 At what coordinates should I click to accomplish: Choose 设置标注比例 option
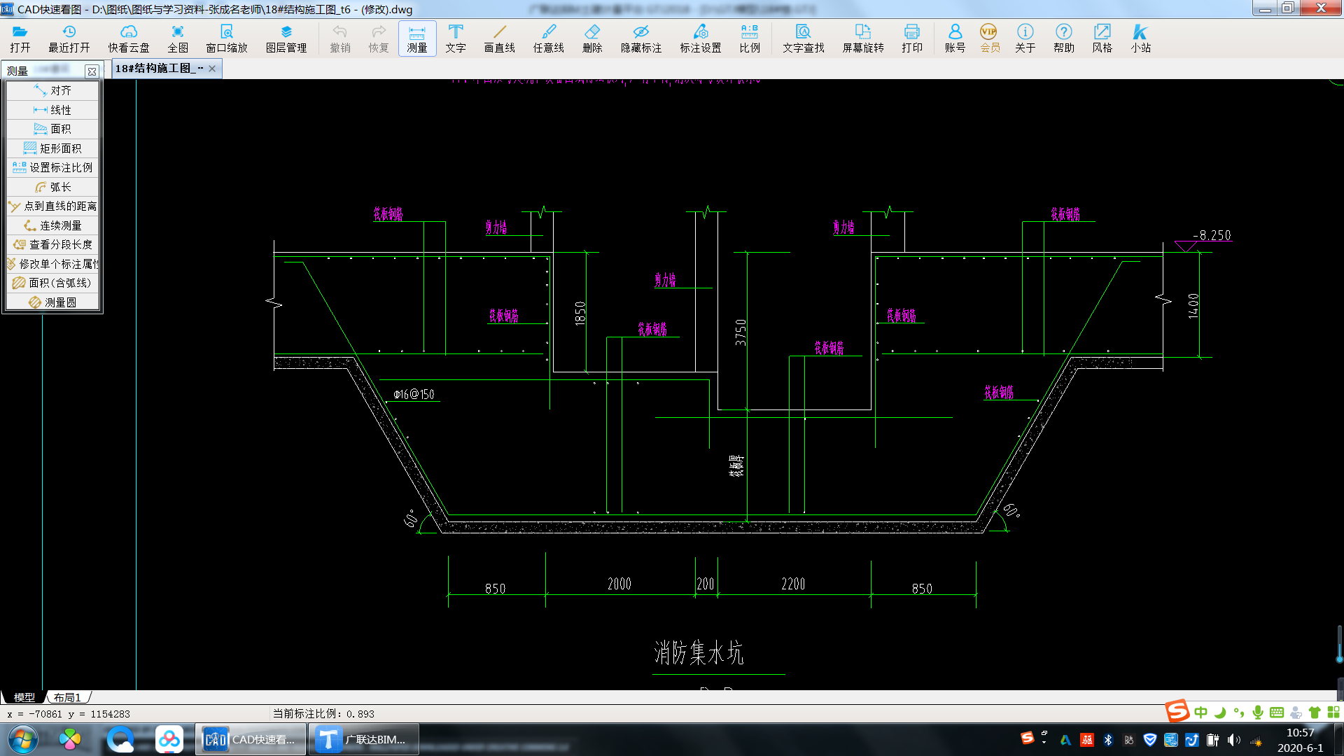[x=52, y=167]
